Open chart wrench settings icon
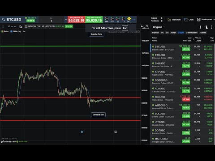Image resolution: width=215 pixels, height=161 pixels. [x=142, y=26]
